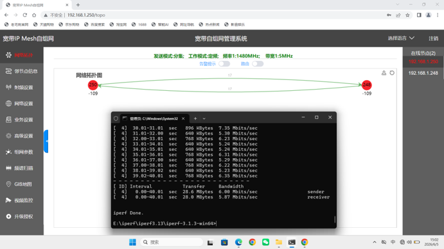Click the 频谱扫描 spectrum icon
The image size is (444, 249).
pyautogui.click(x=8, y=168)
